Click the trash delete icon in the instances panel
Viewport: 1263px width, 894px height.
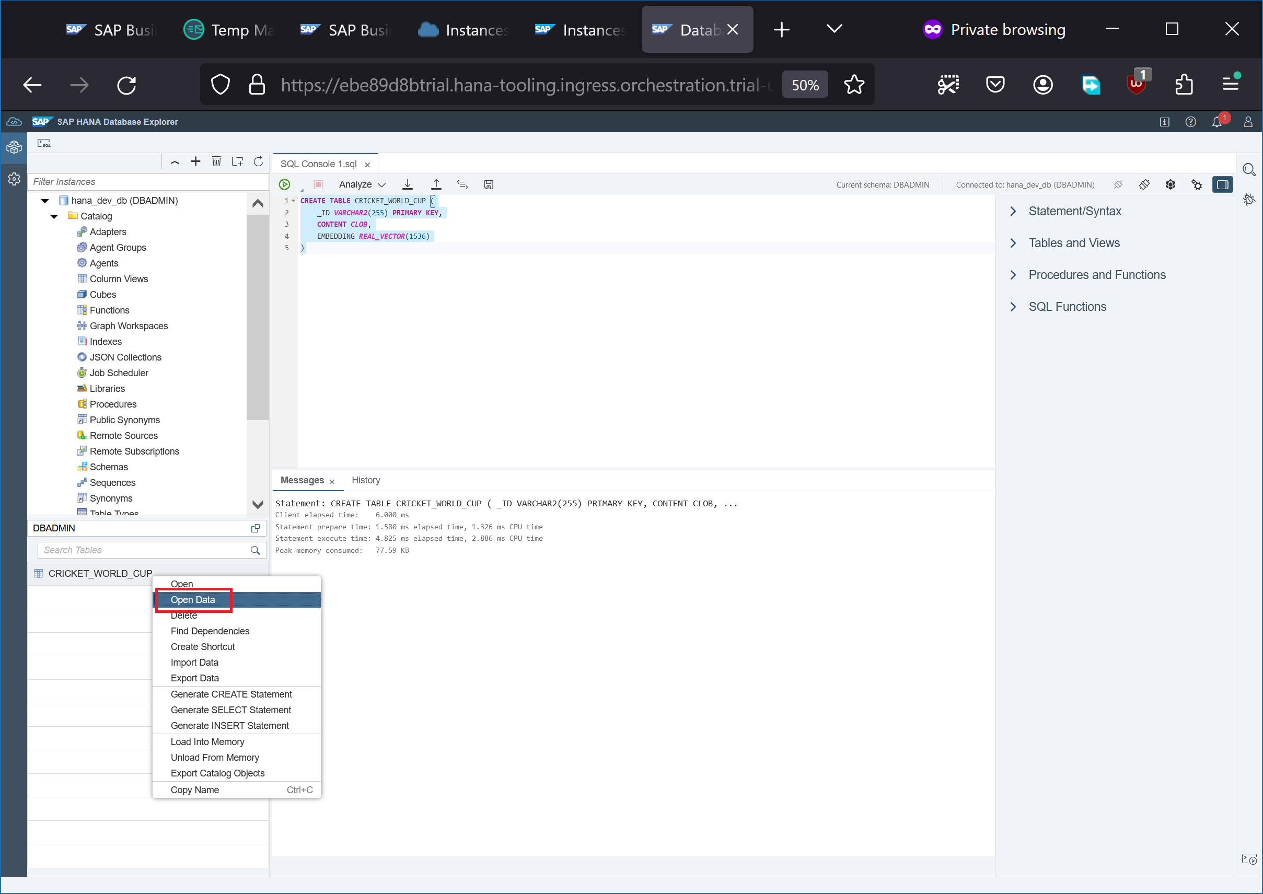click(x=216, y=161)
